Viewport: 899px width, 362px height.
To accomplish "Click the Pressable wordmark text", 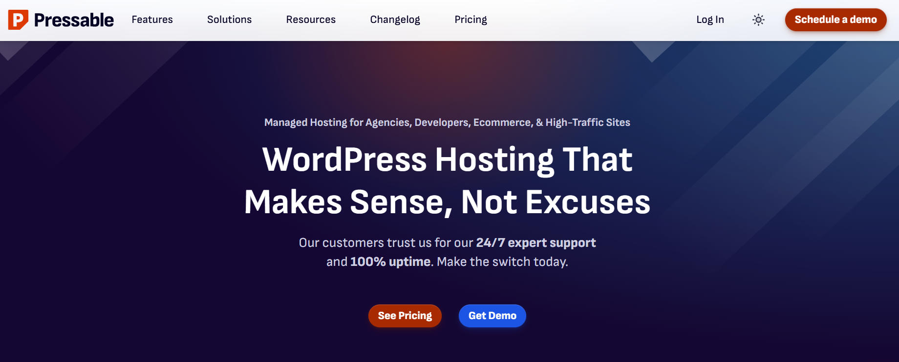I will point(74,20).
